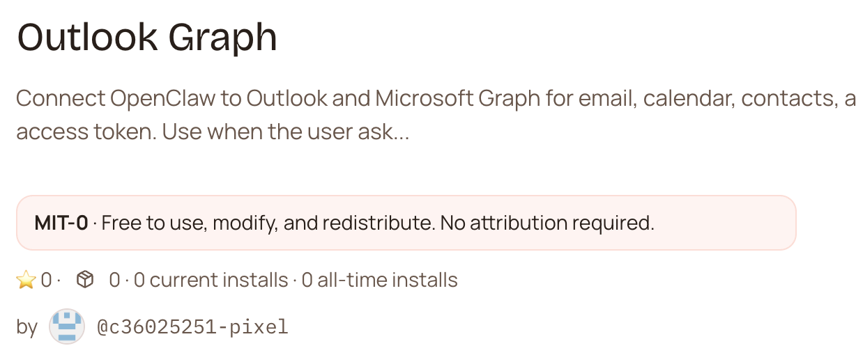Open the @c36025251-pixel profile link

point(192,326)
